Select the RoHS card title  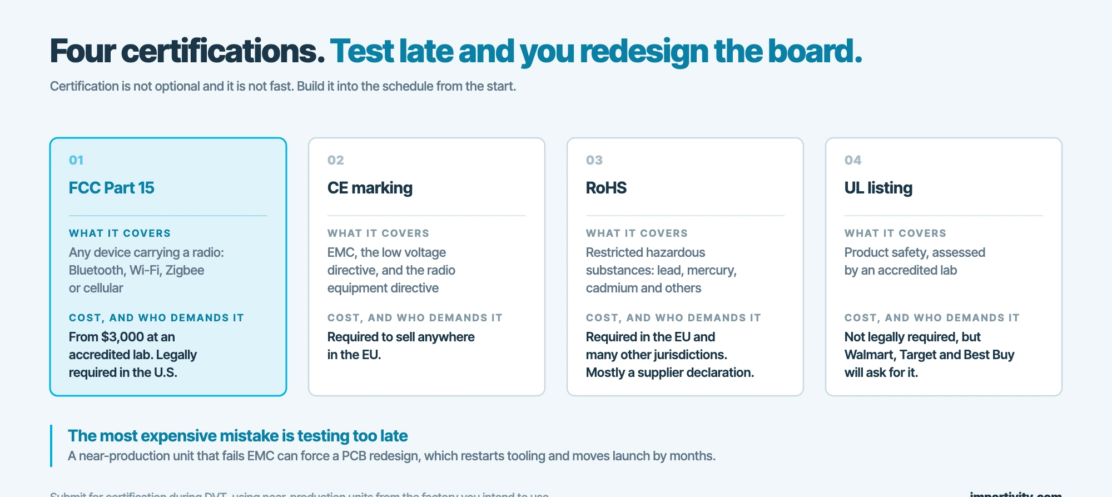[606, 188]
